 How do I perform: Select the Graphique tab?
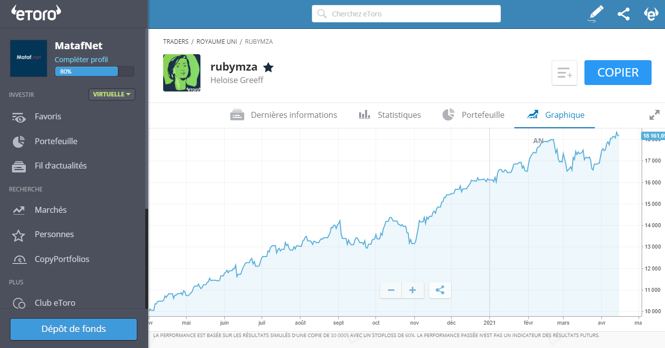[555, 115]
